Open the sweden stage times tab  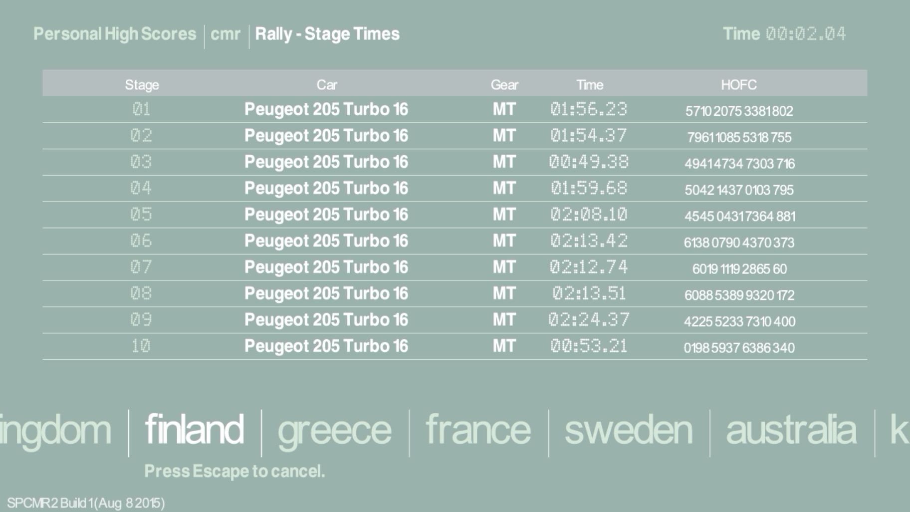pyautogui.click(x=628, y=430)
